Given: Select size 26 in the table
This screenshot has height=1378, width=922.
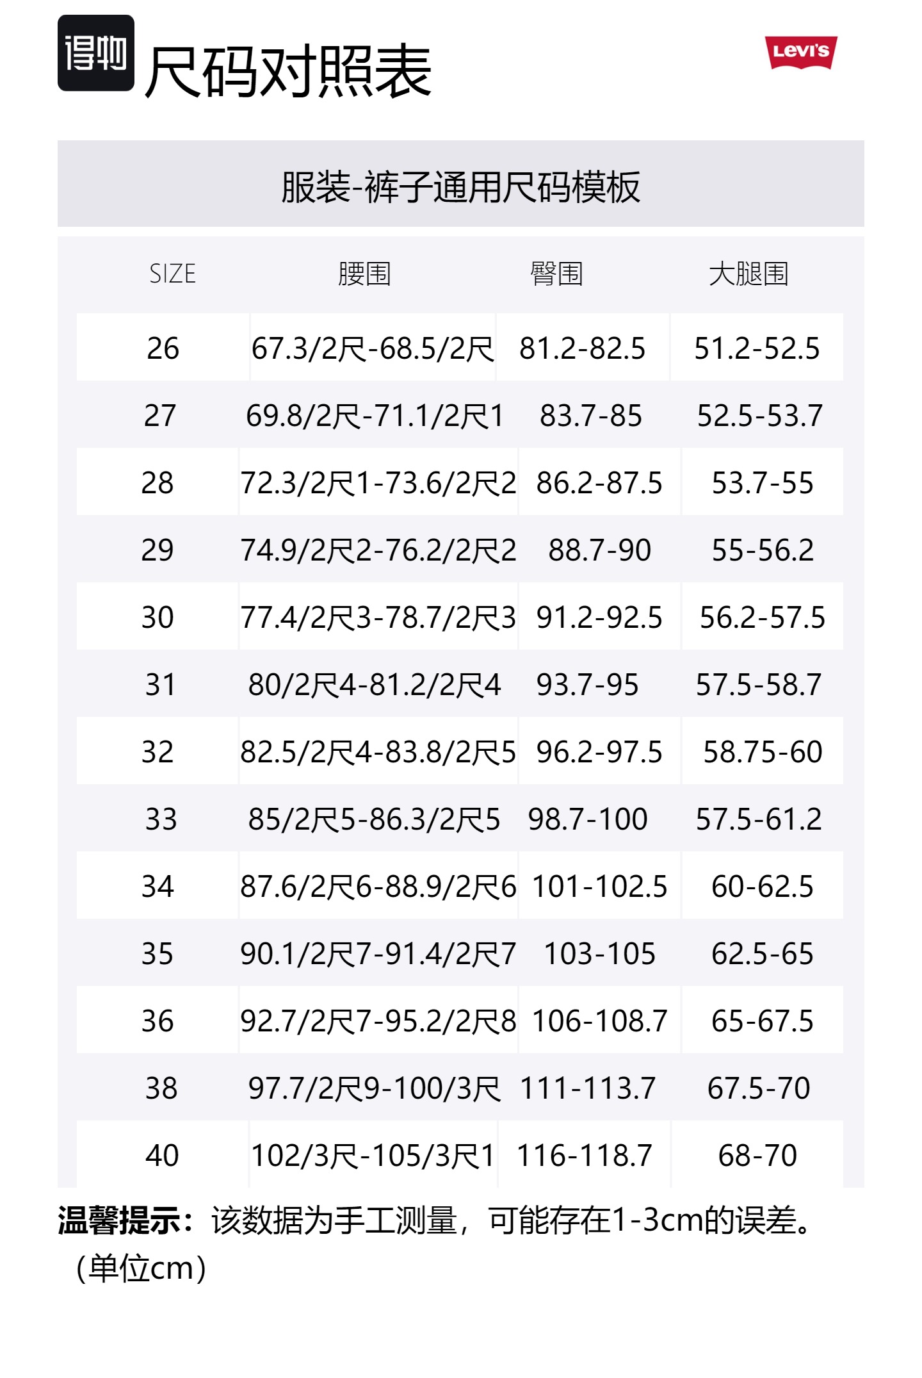Looking at the screenshot, I should coord(163,349).
